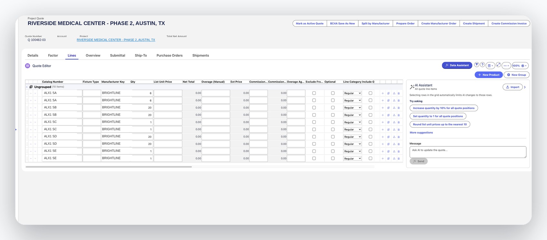Click the trash icon in first ALX1 SD row
The height and width of the screenshot is (240, 547).
pos(399,137)
